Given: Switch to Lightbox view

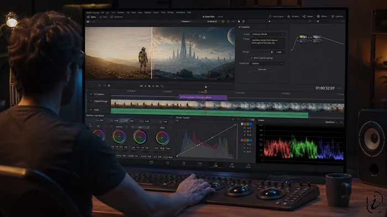Looking at the screenshot, I should click(x=337, y=17).
